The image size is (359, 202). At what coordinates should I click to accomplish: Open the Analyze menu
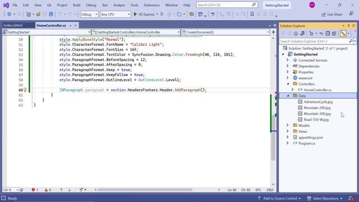(x=119, y=5)
